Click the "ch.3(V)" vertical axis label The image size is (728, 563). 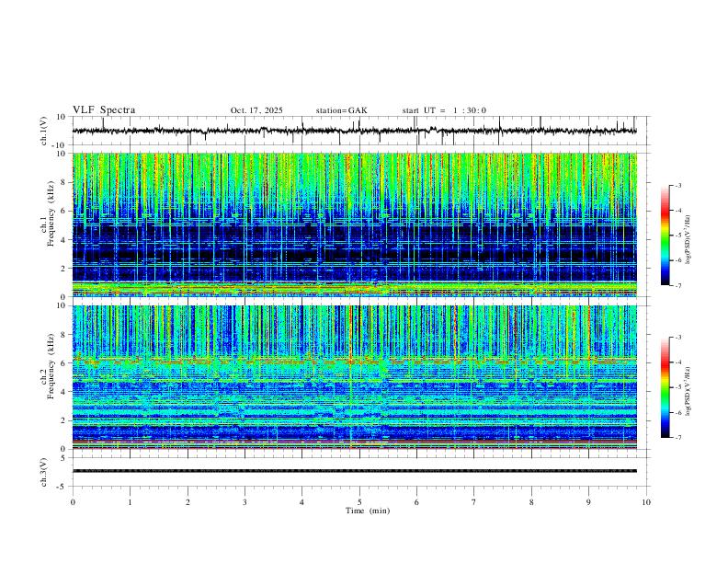[44, 473]
